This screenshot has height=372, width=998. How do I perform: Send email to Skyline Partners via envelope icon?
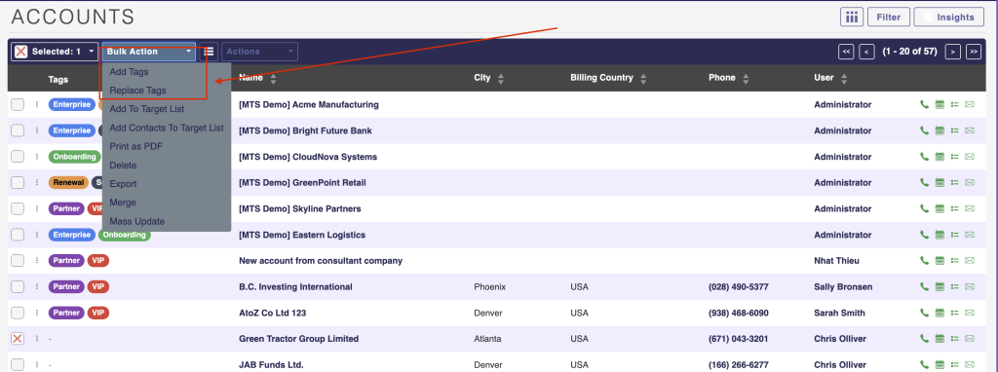tap(970, 208)
